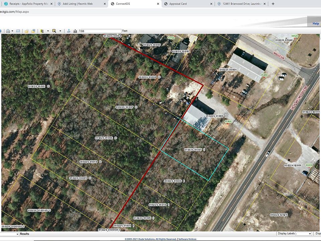Viewport: 321px width, 241px height.
Task: Click the first yellow folder icon
Action: (27, 31)
